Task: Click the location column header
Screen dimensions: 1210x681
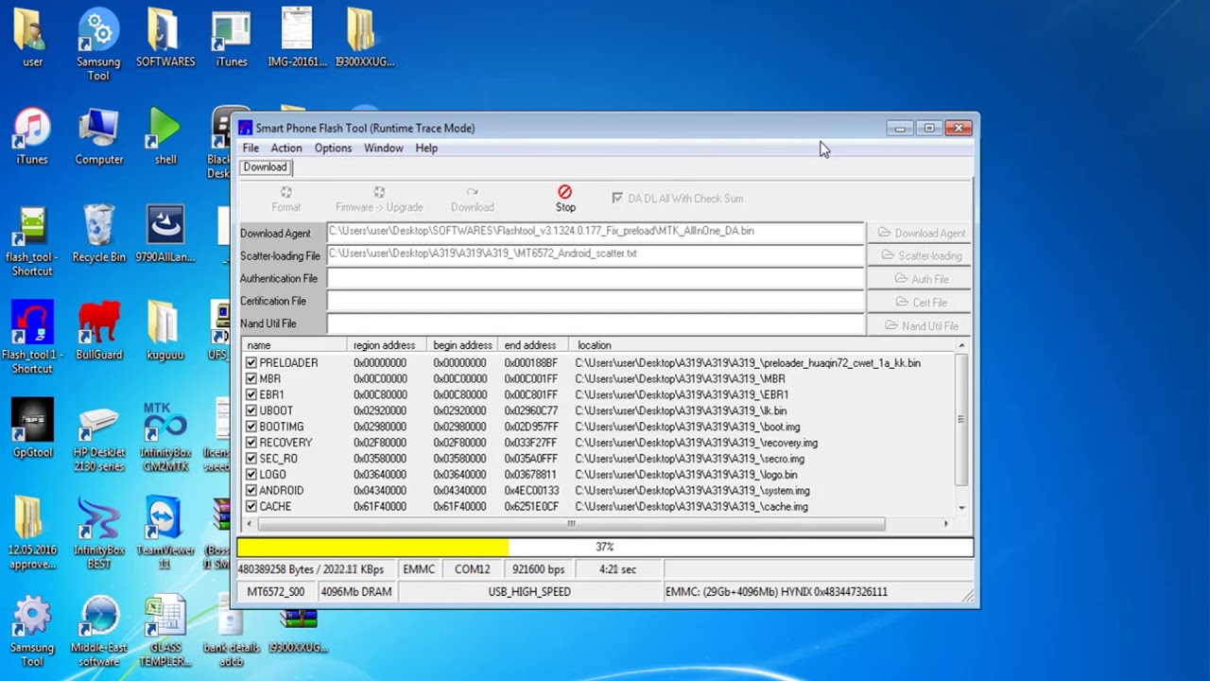Action: [x=764, y=345]
